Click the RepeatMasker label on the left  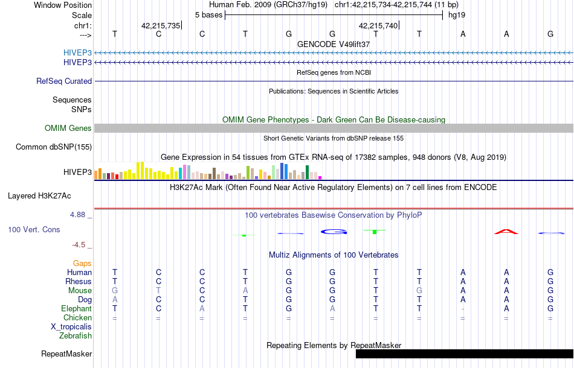coord(66,354)
